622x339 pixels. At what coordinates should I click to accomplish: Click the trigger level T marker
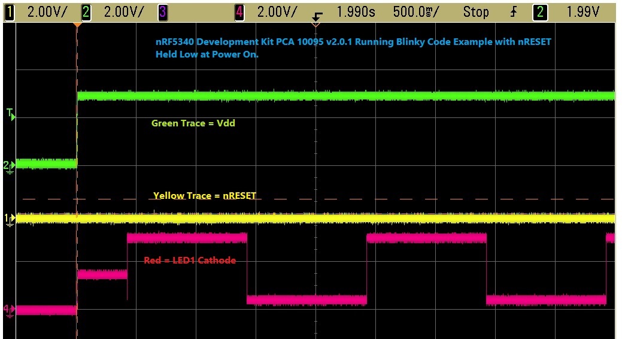[x=11, y=115]
